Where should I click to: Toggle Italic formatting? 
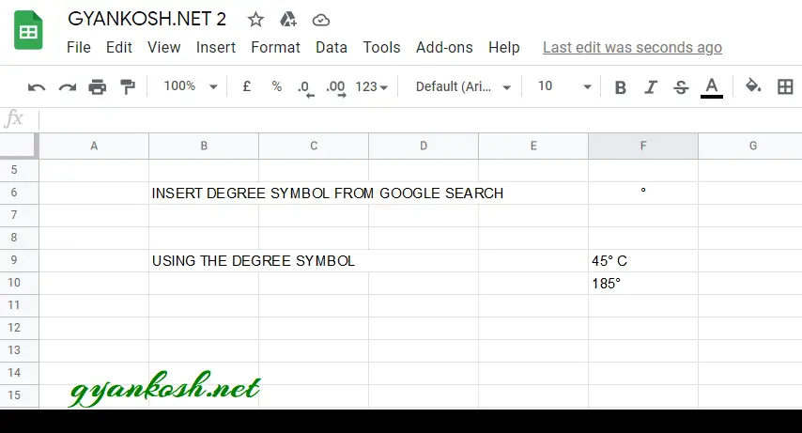650,87
